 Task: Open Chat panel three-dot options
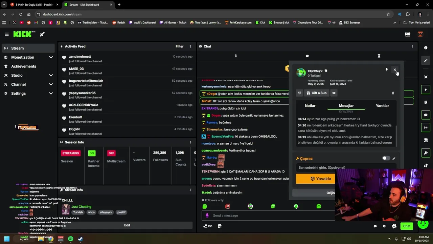[412, 46]
